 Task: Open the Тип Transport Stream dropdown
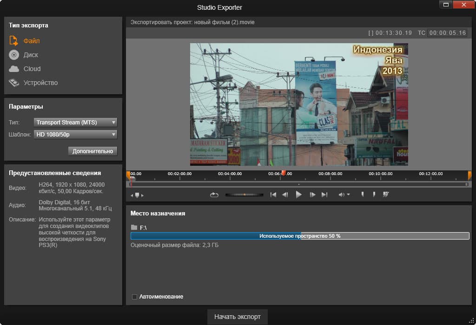coord(75,123)
